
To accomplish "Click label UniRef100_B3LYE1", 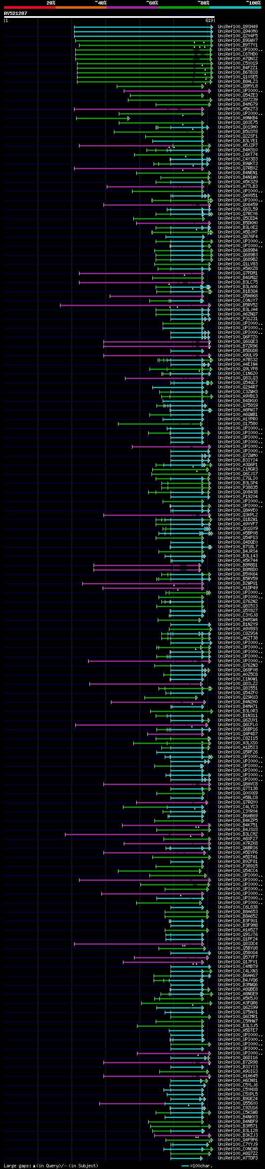I will [x=238, y=141].
